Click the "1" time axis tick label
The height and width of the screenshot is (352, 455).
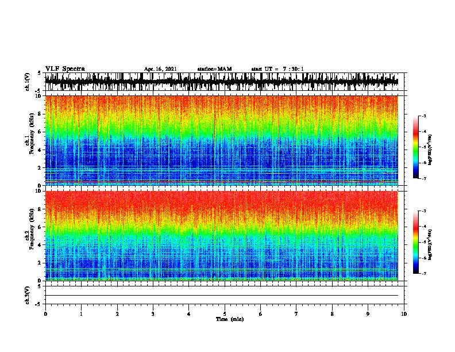click(x=81, y=314)
